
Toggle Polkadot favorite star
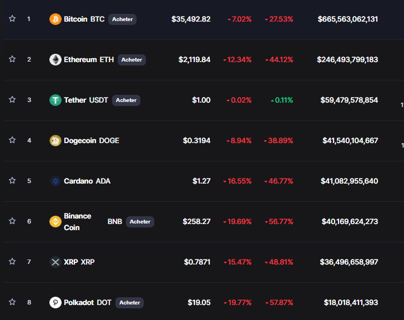pos(12,302)
